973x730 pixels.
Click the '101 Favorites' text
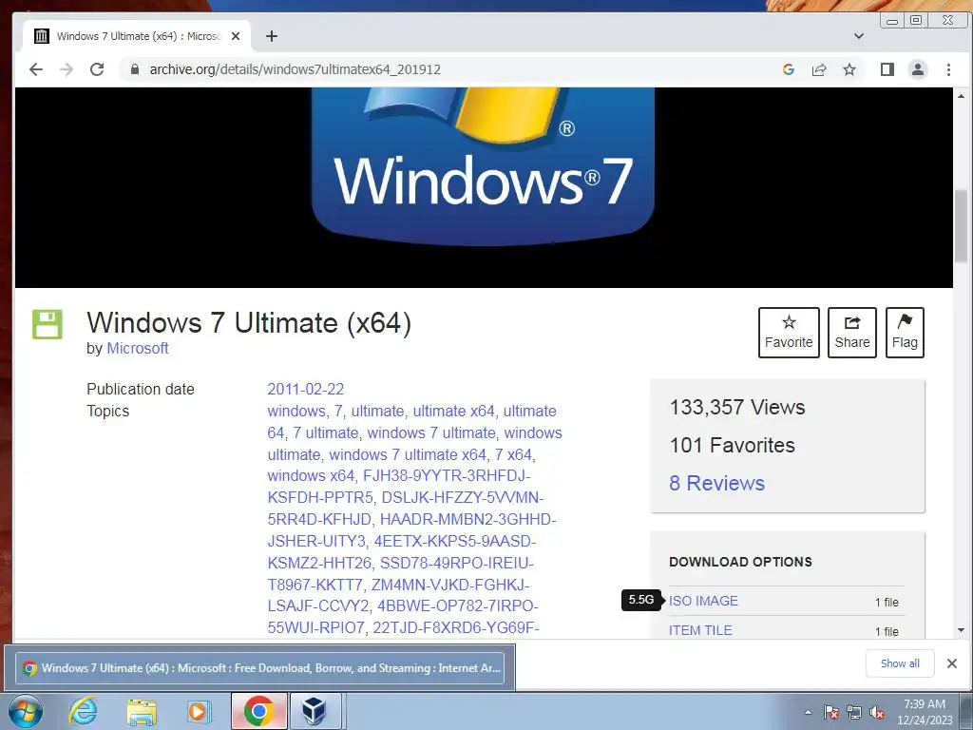[733, 445]
